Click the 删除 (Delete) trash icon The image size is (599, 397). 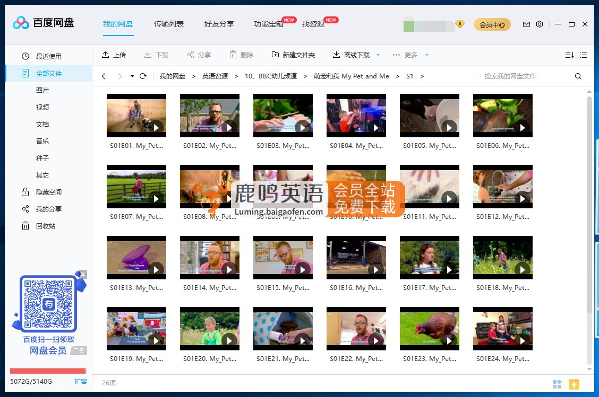click(x=232, y=54)
